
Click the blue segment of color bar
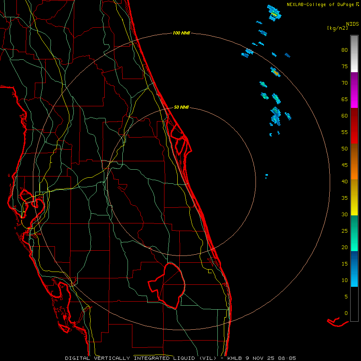pos(354,269)
